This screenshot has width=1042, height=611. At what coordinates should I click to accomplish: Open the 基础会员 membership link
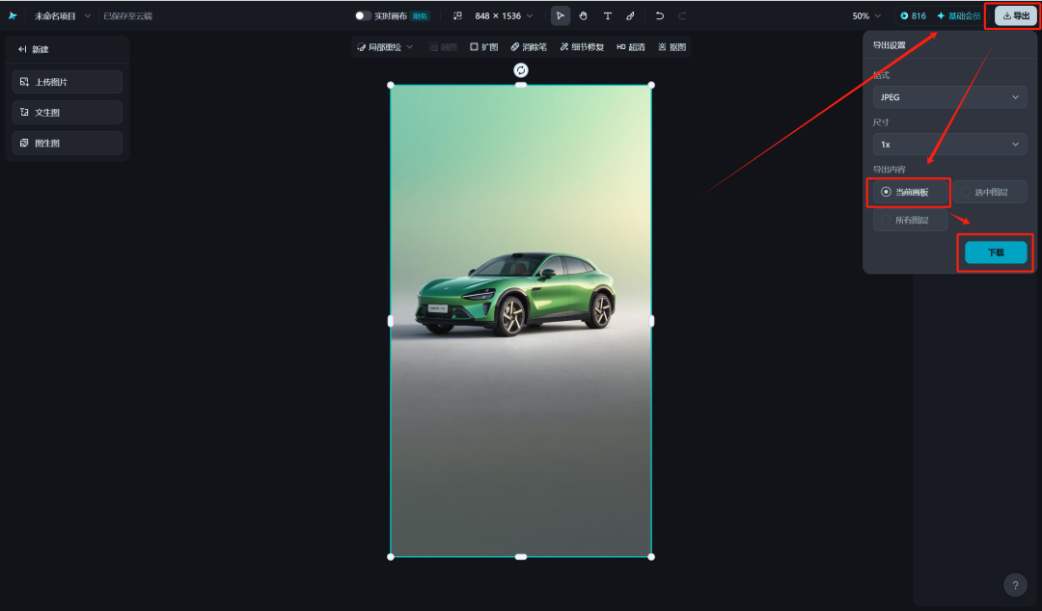pyautogui.click(x=958, y=15)
